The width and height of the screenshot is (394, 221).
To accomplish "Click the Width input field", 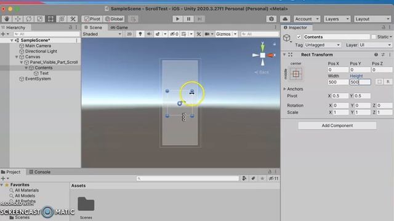I will 338,82.
